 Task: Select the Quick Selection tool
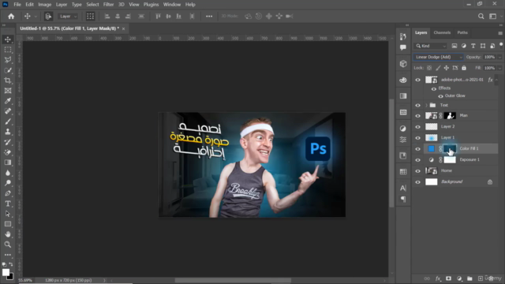click(x=8, y=70)
